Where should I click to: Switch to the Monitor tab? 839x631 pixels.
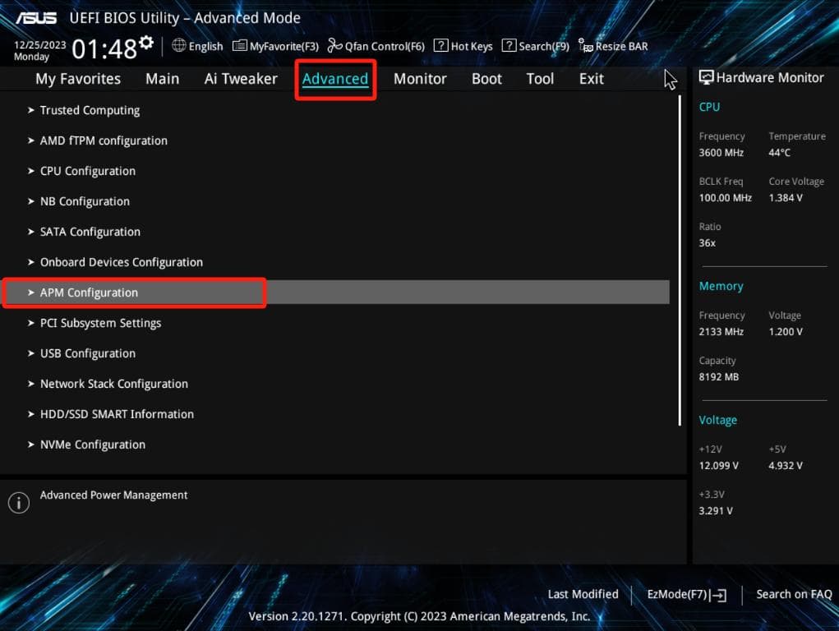(420, 79)
